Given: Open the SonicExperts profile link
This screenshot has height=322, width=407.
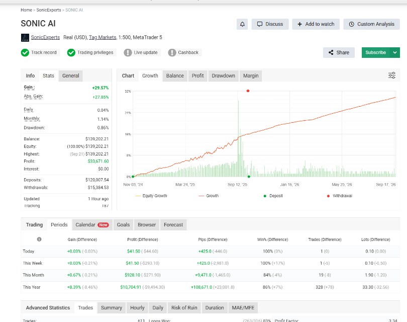Looking at the screenshot, I should (x=45, y=37).
